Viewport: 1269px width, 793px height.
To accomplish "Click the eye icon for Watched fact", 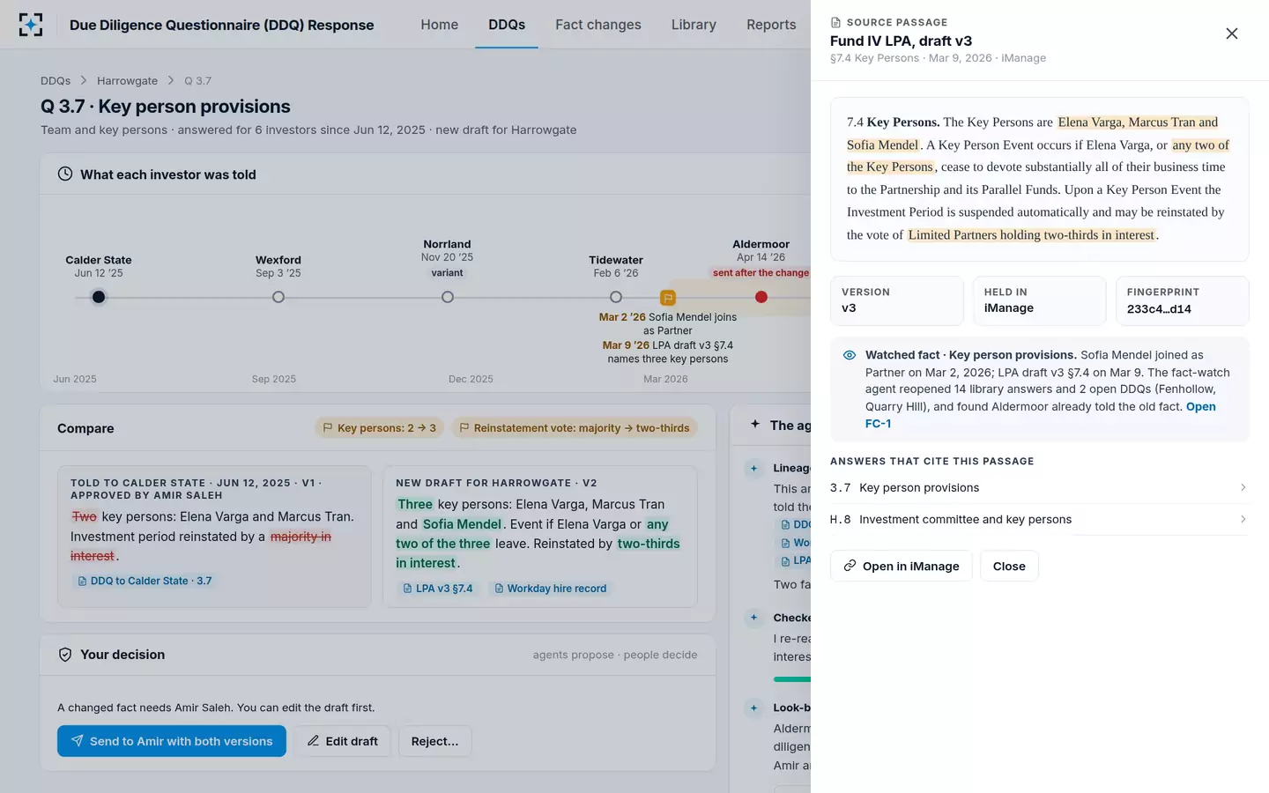I will (850, 355).
